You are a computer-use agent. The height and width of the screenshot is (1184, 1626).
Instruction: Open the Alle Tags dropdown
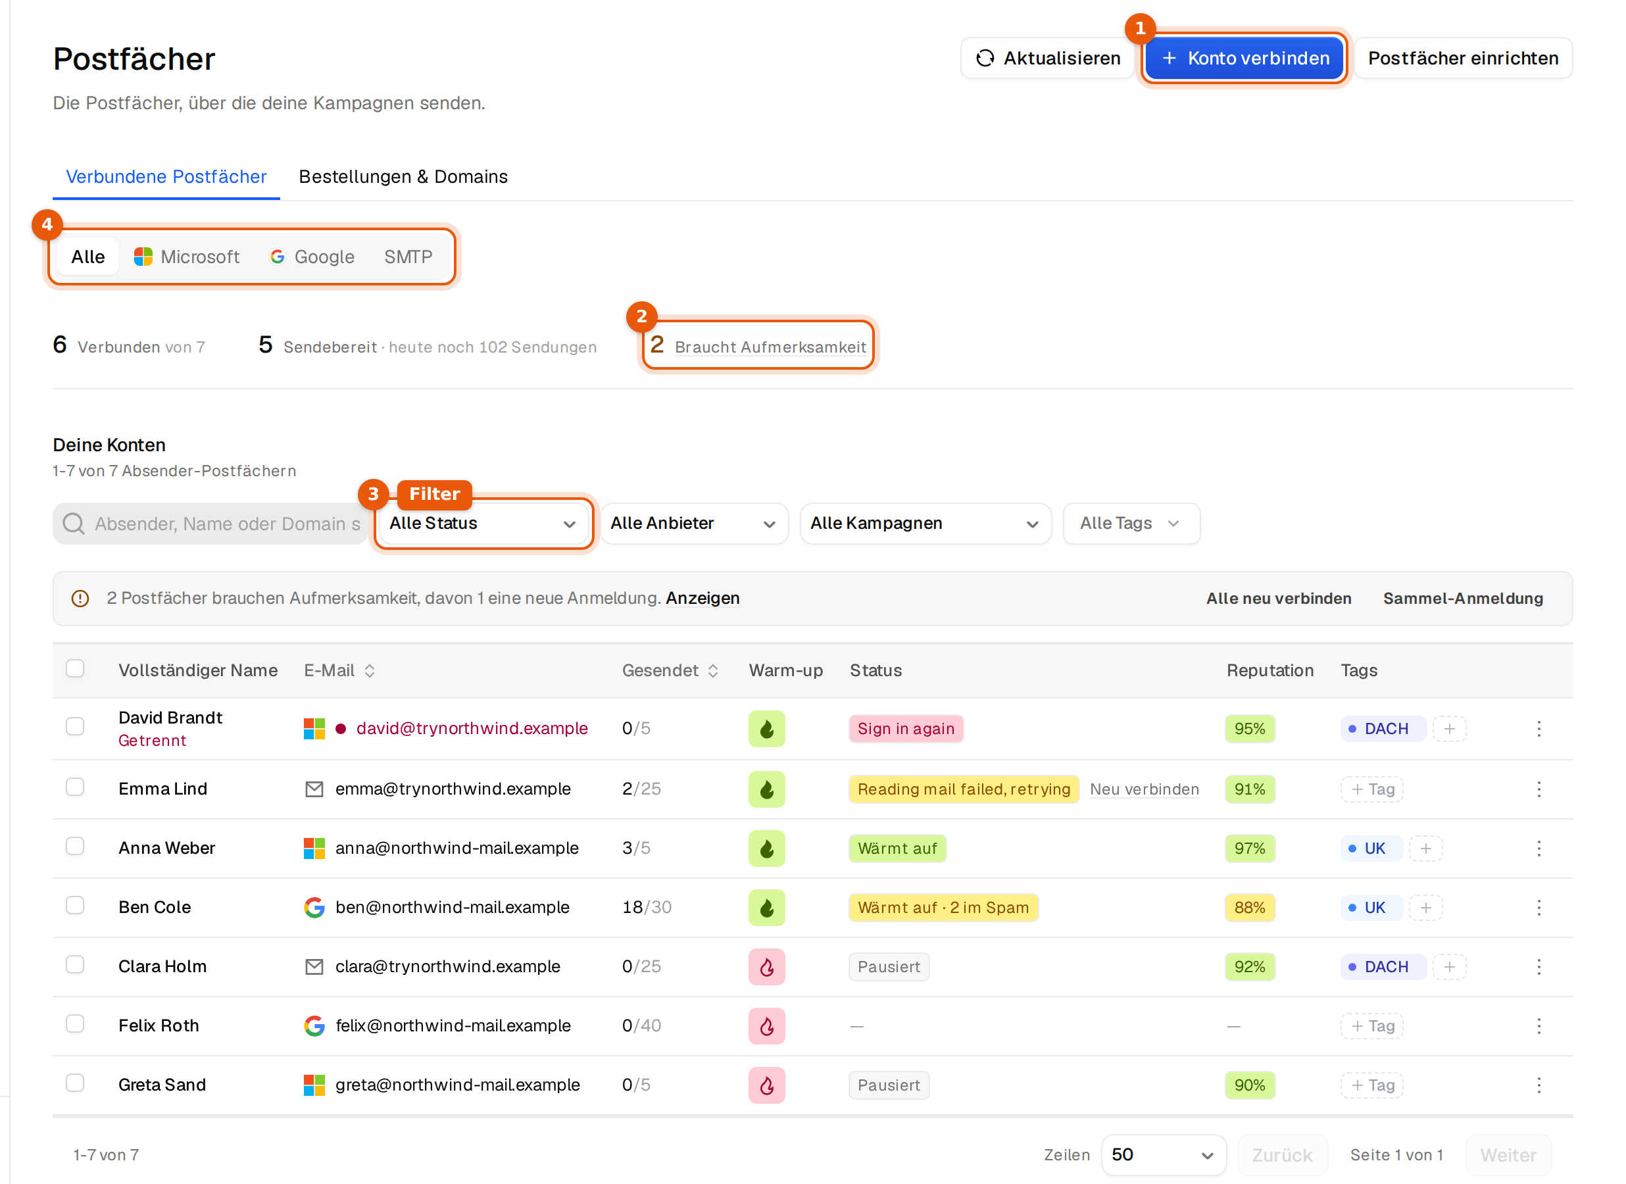pyautogui.click(x=1131, y=524)
